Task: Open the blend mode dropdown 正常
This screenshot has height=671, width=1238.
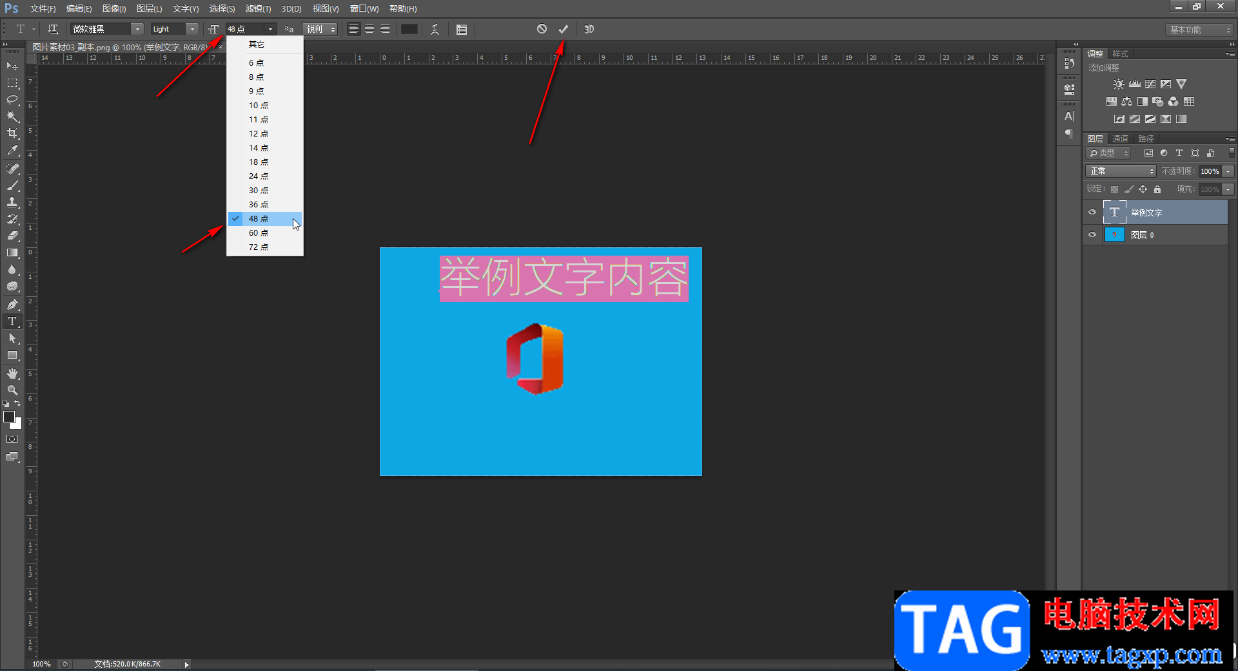Action: click(1121, 171)
